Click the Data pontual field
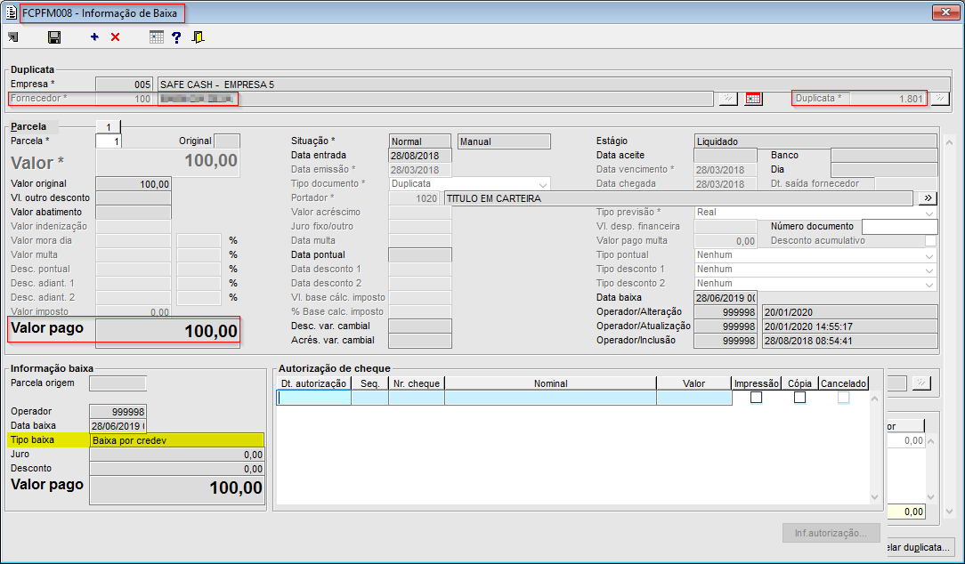The height and width of the screenshot is (564, 965). [x=419, y=254]
